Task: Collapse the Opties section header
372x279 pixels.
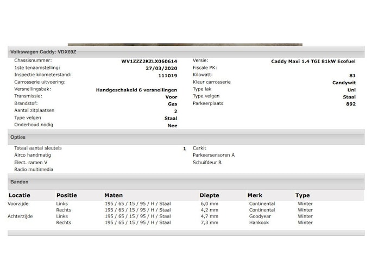Action: click(x=18, y=137)
